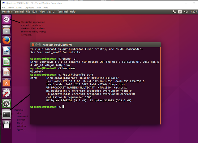
Task: Minimize the Virtual Machine Connection window
Action: point(186,3)
